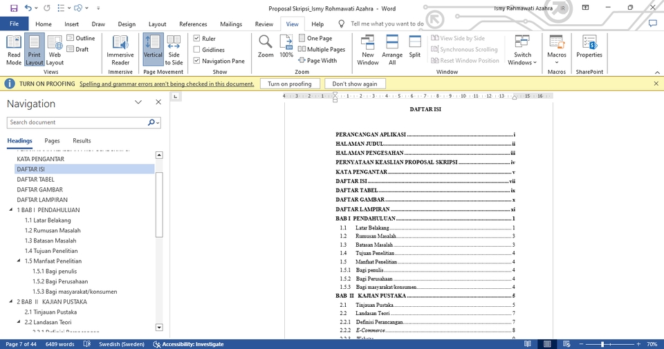Viewport: 664px width, 349px height.
Task: Switch to Web Layout view
Action: click(55, 50)
